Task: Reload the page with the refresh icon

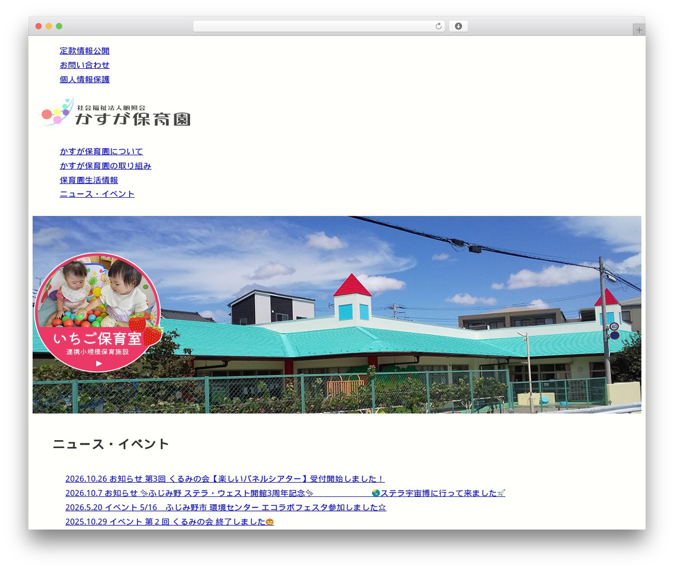Action: tap(438, 26)
